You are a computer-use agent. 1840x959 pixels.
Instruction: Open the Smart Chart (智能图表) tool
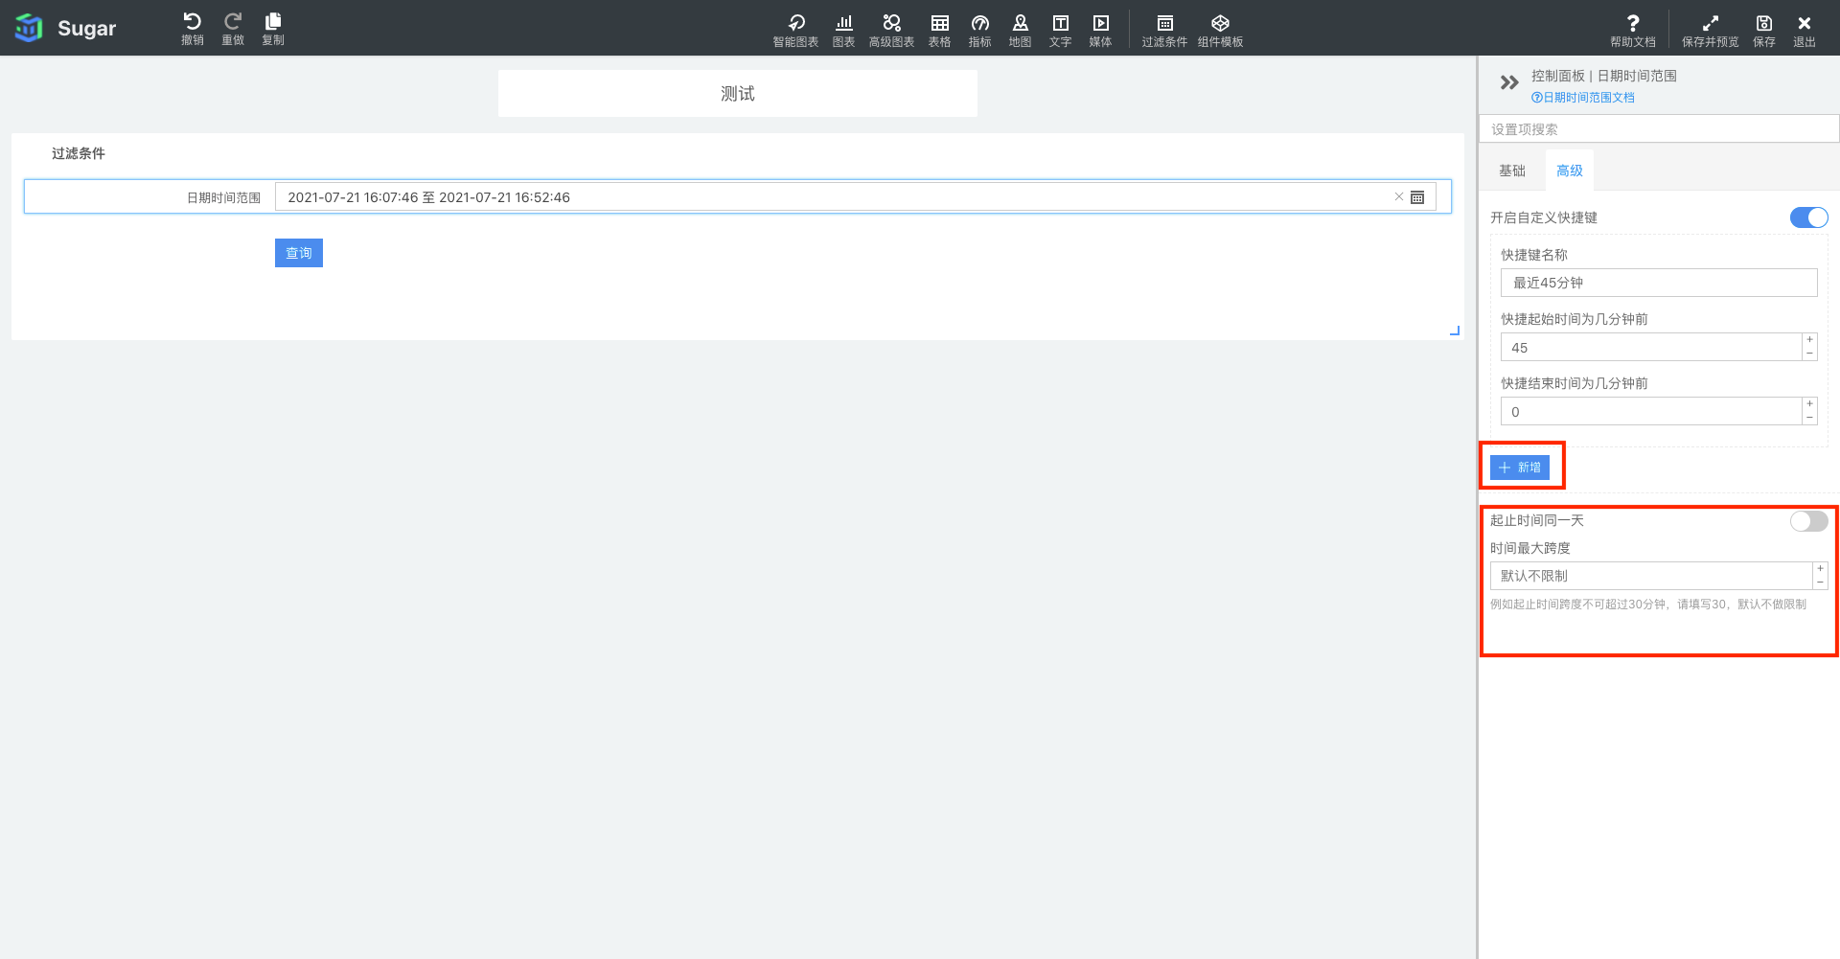795,25
